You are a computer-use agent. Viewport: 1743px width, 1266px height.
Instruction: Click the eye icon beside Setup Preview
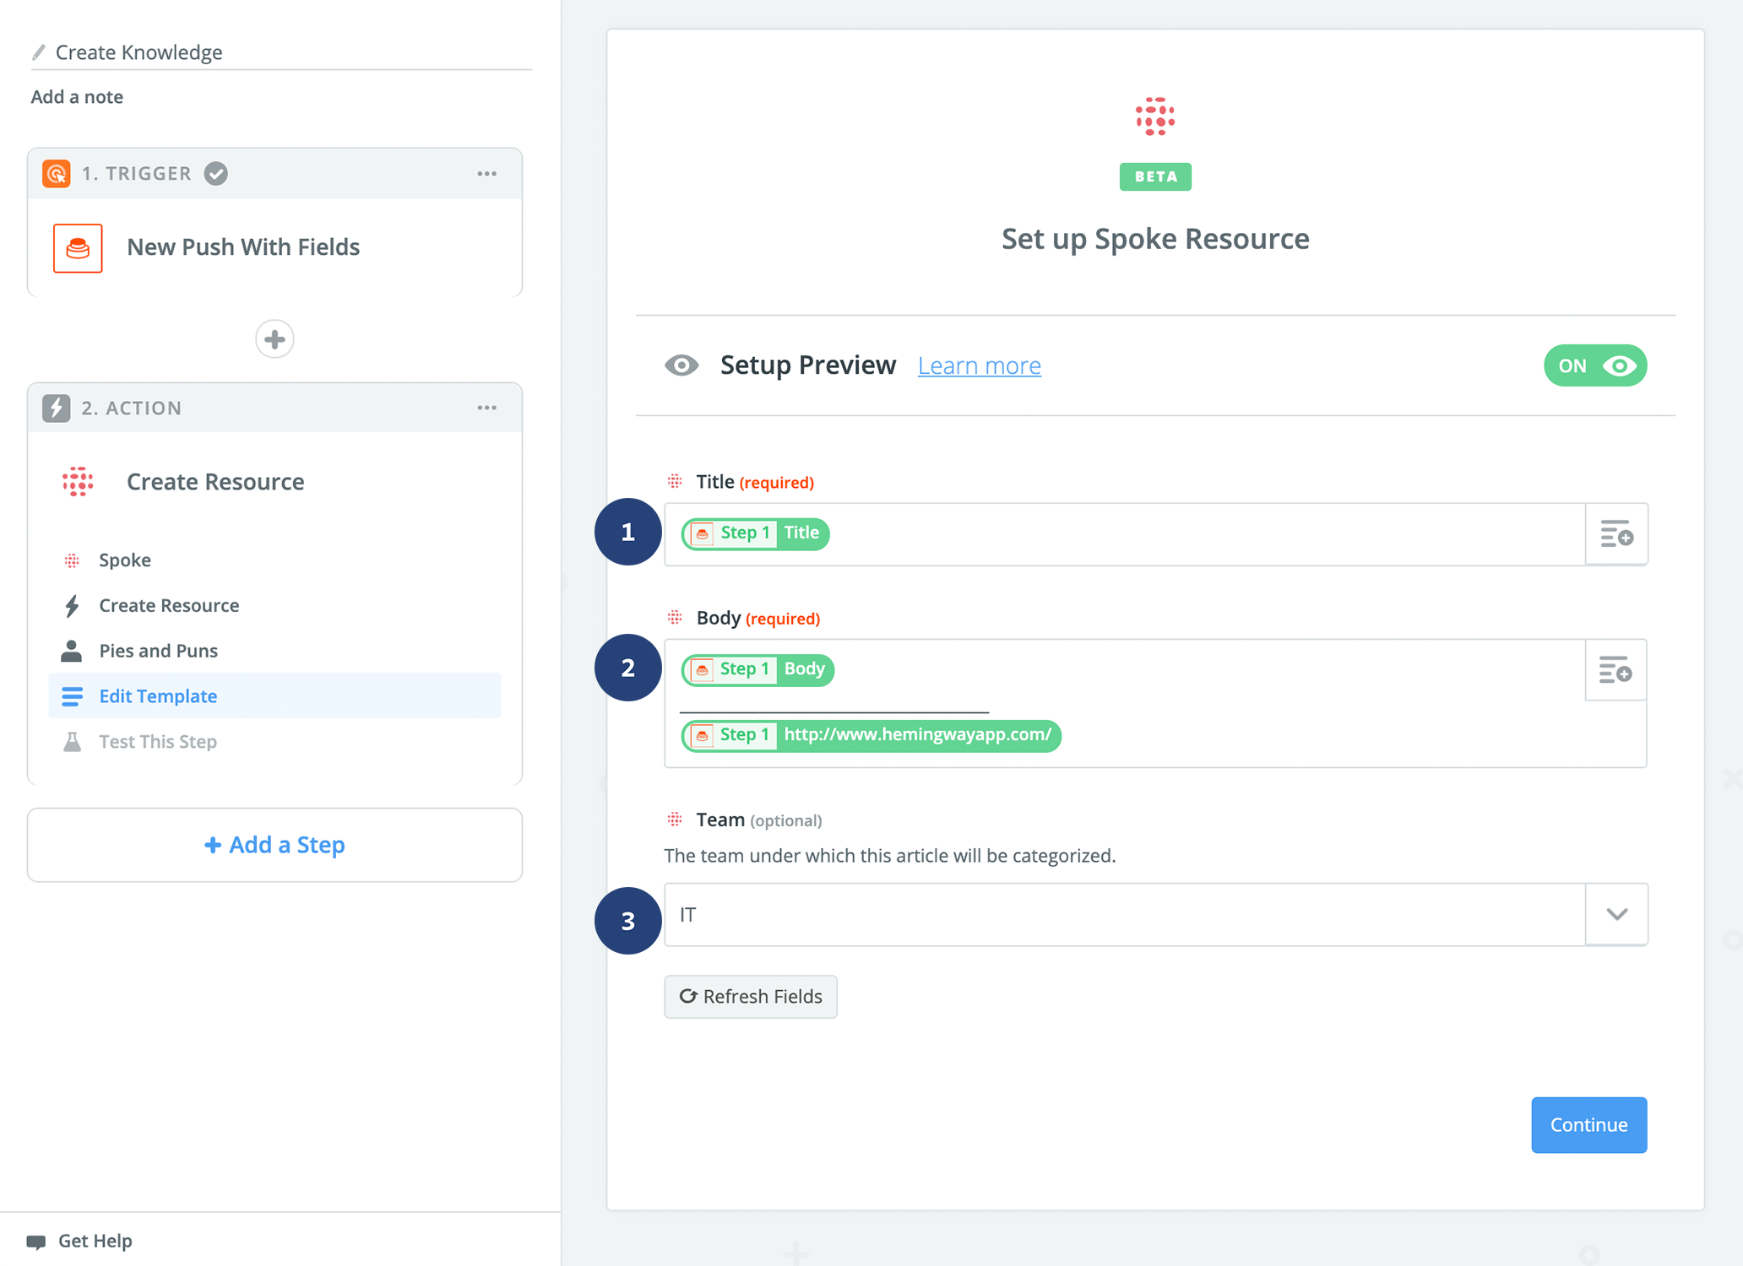click(681, 365)
